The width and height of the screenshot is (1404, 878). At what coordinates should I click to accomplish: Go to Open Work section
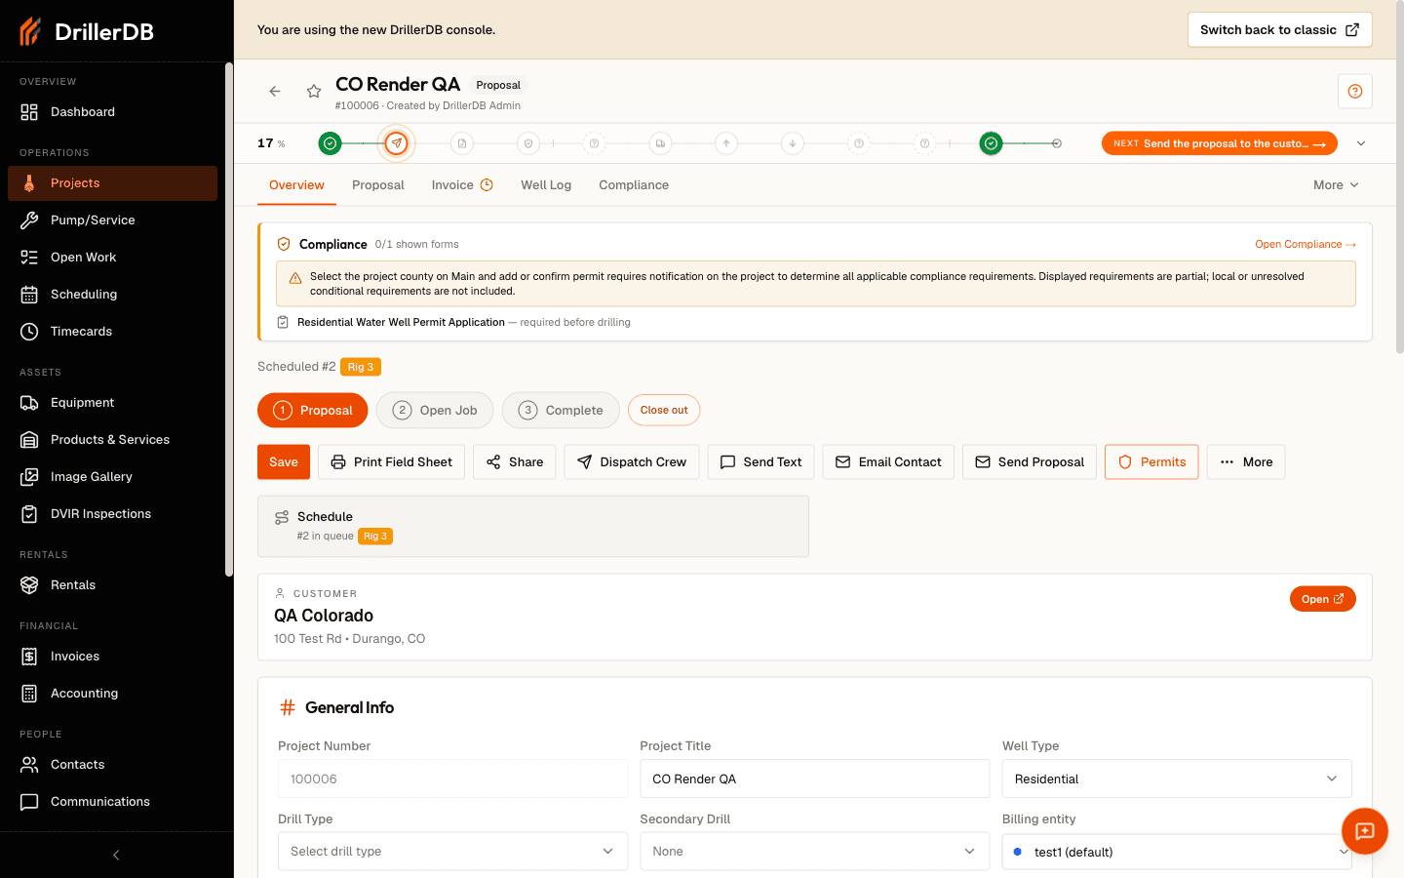click(x=112, y=258)
